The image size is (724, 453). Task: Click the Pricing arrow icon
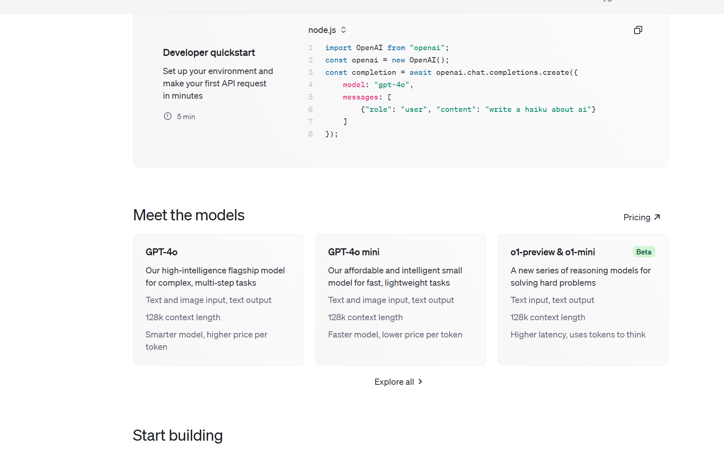tap(657, 217)
